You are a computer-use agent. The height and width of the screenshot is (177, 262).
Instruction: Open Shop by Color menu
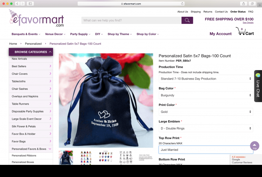(148, 34)
